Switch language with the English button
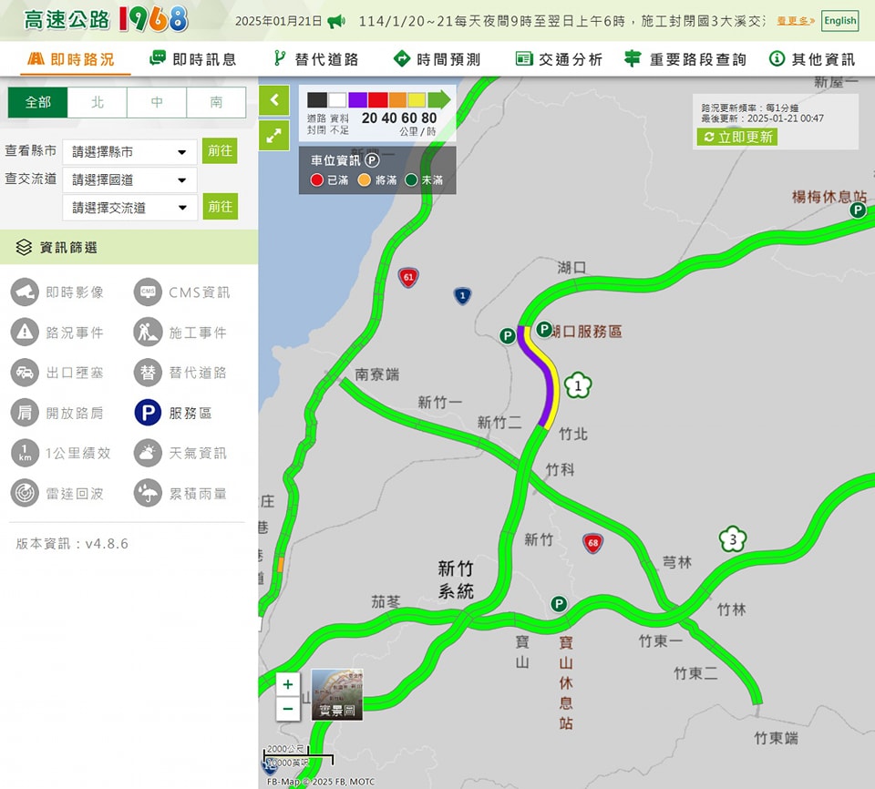 [x=839, y=21]
